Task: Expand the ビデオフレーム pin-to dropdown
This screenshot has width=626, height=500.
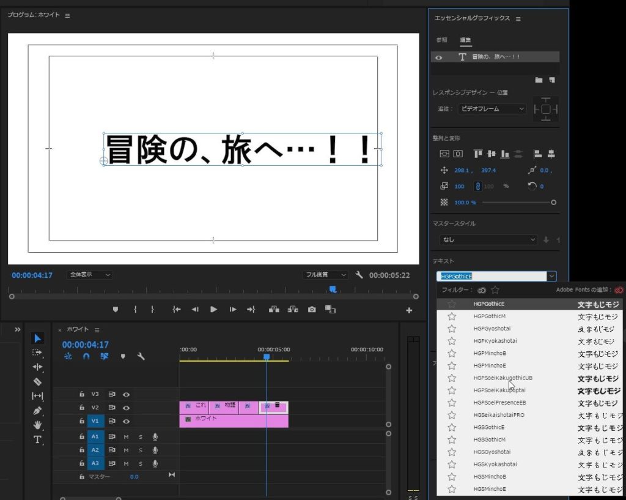Action: click(x=492, y=109)
